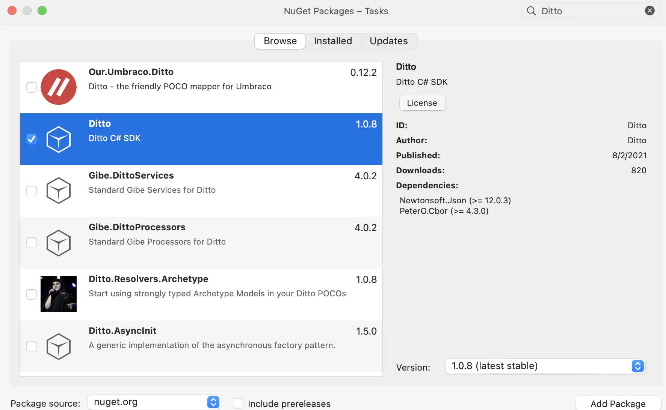
Task: Enable Include prereleases
Action: tap(238, 403)
